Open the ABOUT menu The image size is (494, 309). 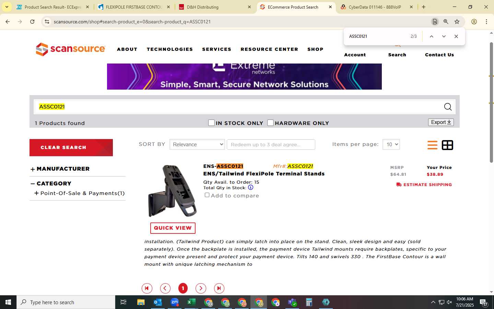(127, 49)
